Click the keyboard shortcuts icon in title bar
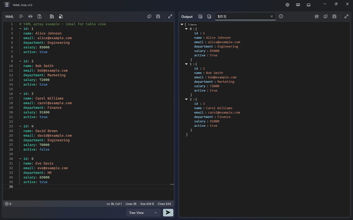 pos(298,5)
